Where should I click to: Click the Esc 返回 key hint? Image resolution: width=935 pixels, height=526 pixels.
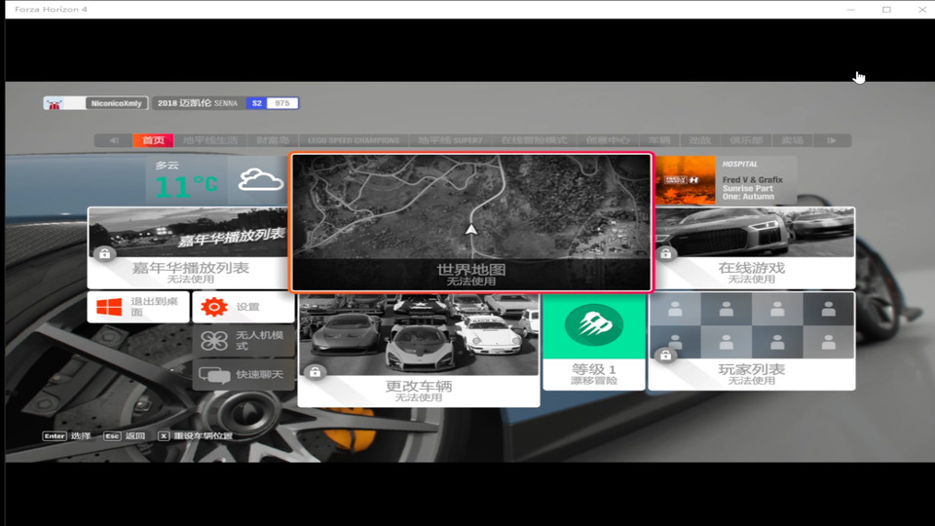click(124, 436)
